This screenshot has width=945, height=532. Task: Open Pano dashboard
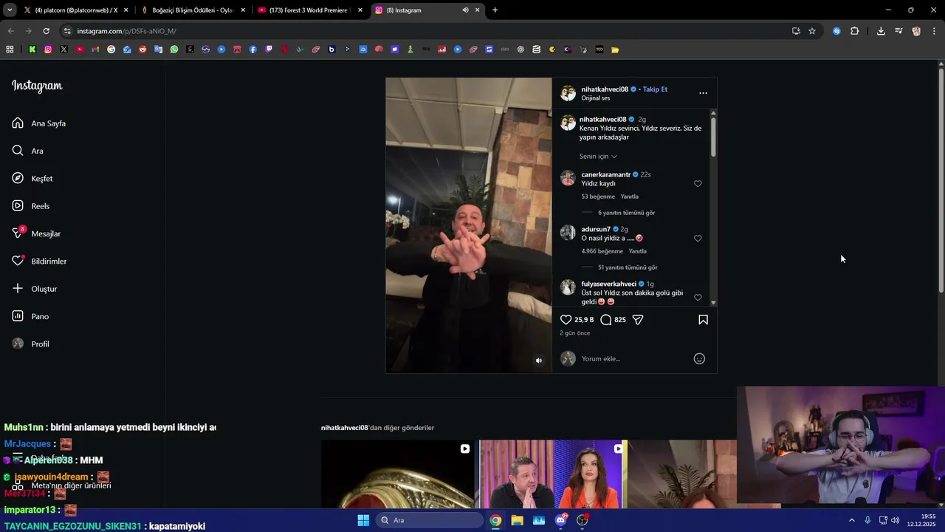pyautogui.click(x=30, y=316)
